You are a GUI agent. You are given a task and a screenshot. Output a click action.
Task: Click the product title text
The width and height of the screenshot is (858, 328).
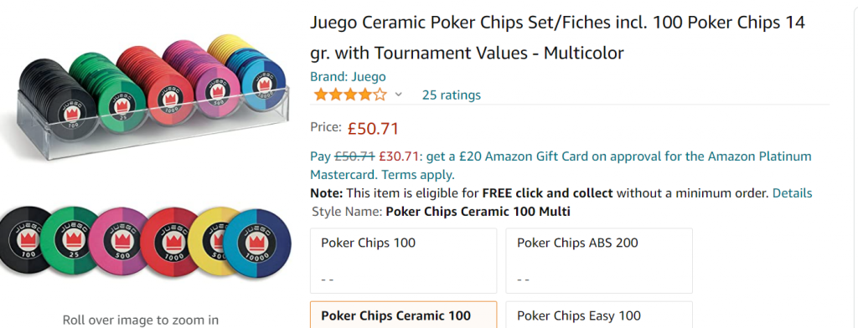[x=557, y=38]
